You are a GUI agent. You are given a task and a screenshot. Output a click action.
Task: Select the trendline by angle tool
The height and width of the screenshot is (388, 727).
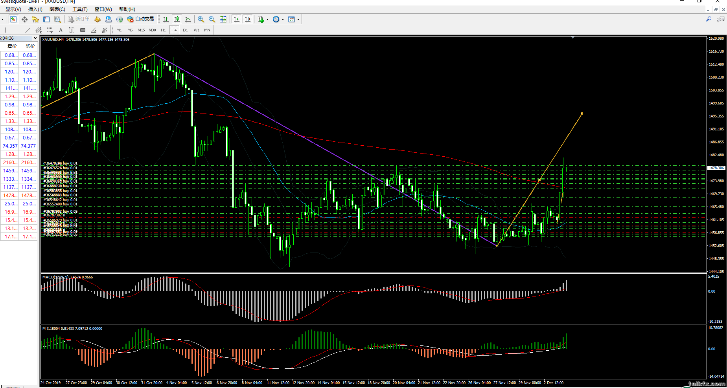[94, 30]
